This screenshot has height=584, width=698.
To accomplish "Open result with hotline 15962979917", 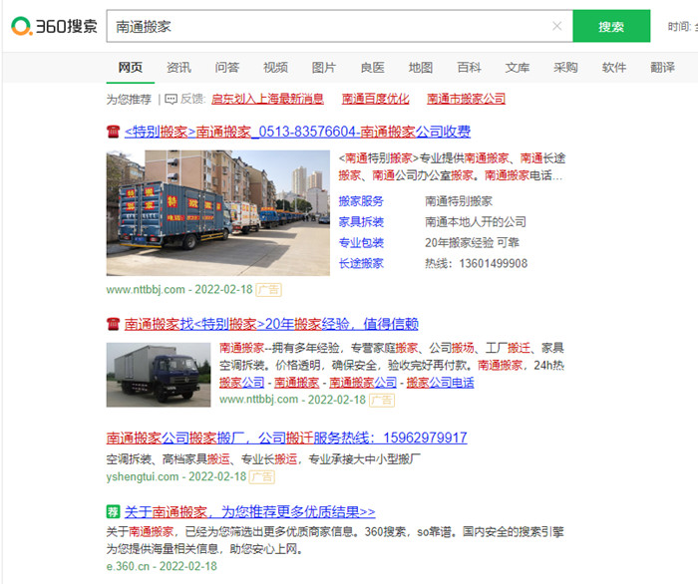I will pos(287,438).
